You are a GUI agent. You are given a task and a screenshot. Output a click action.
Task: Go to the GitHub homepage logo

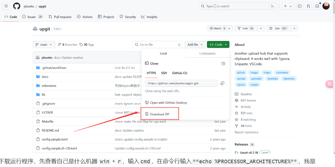pos(17,6)
